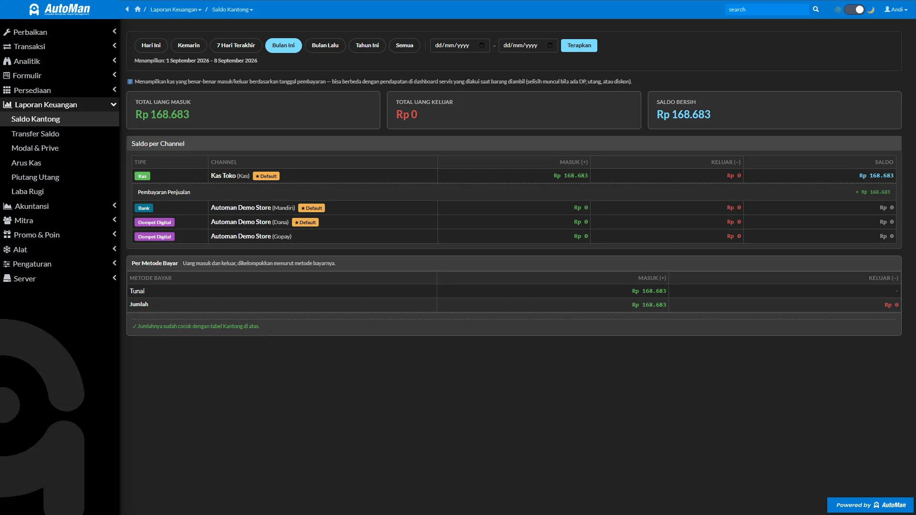Viewport: 916px width, 515px height.
Task: Open Arus Kas report
Action: pyautogui.click(x=60, y=163)
